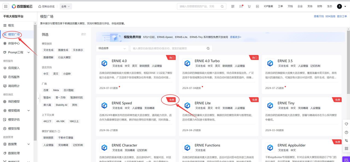Toggle the 行业大模型 filter
The height and width of the screenshot is (162, 350).
[x=64, y=57]
